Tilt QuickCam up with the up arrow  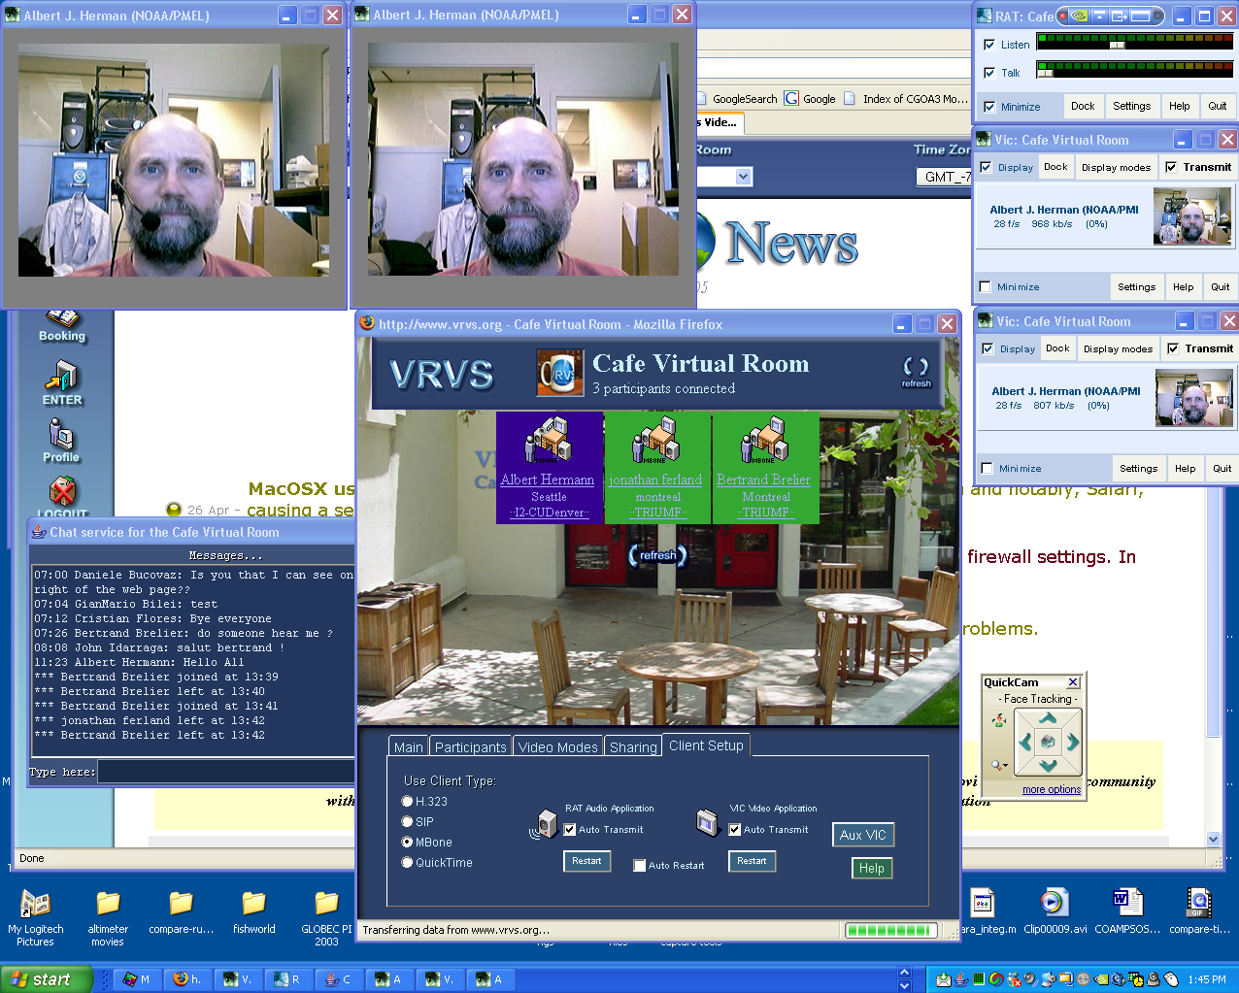click(1048, 718)
